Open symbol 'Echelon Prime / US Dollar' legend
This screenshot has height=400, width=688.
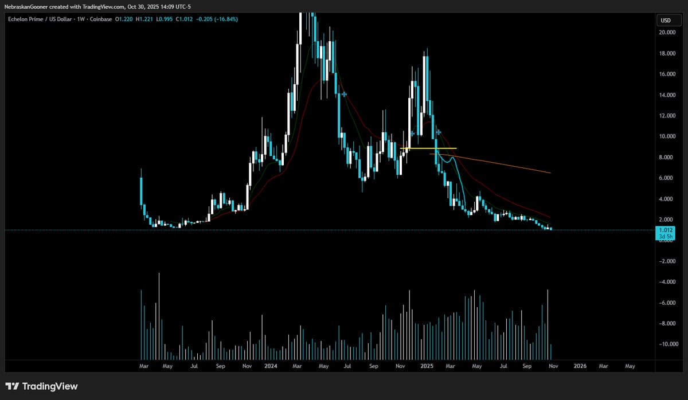click(x=40, y=19)
